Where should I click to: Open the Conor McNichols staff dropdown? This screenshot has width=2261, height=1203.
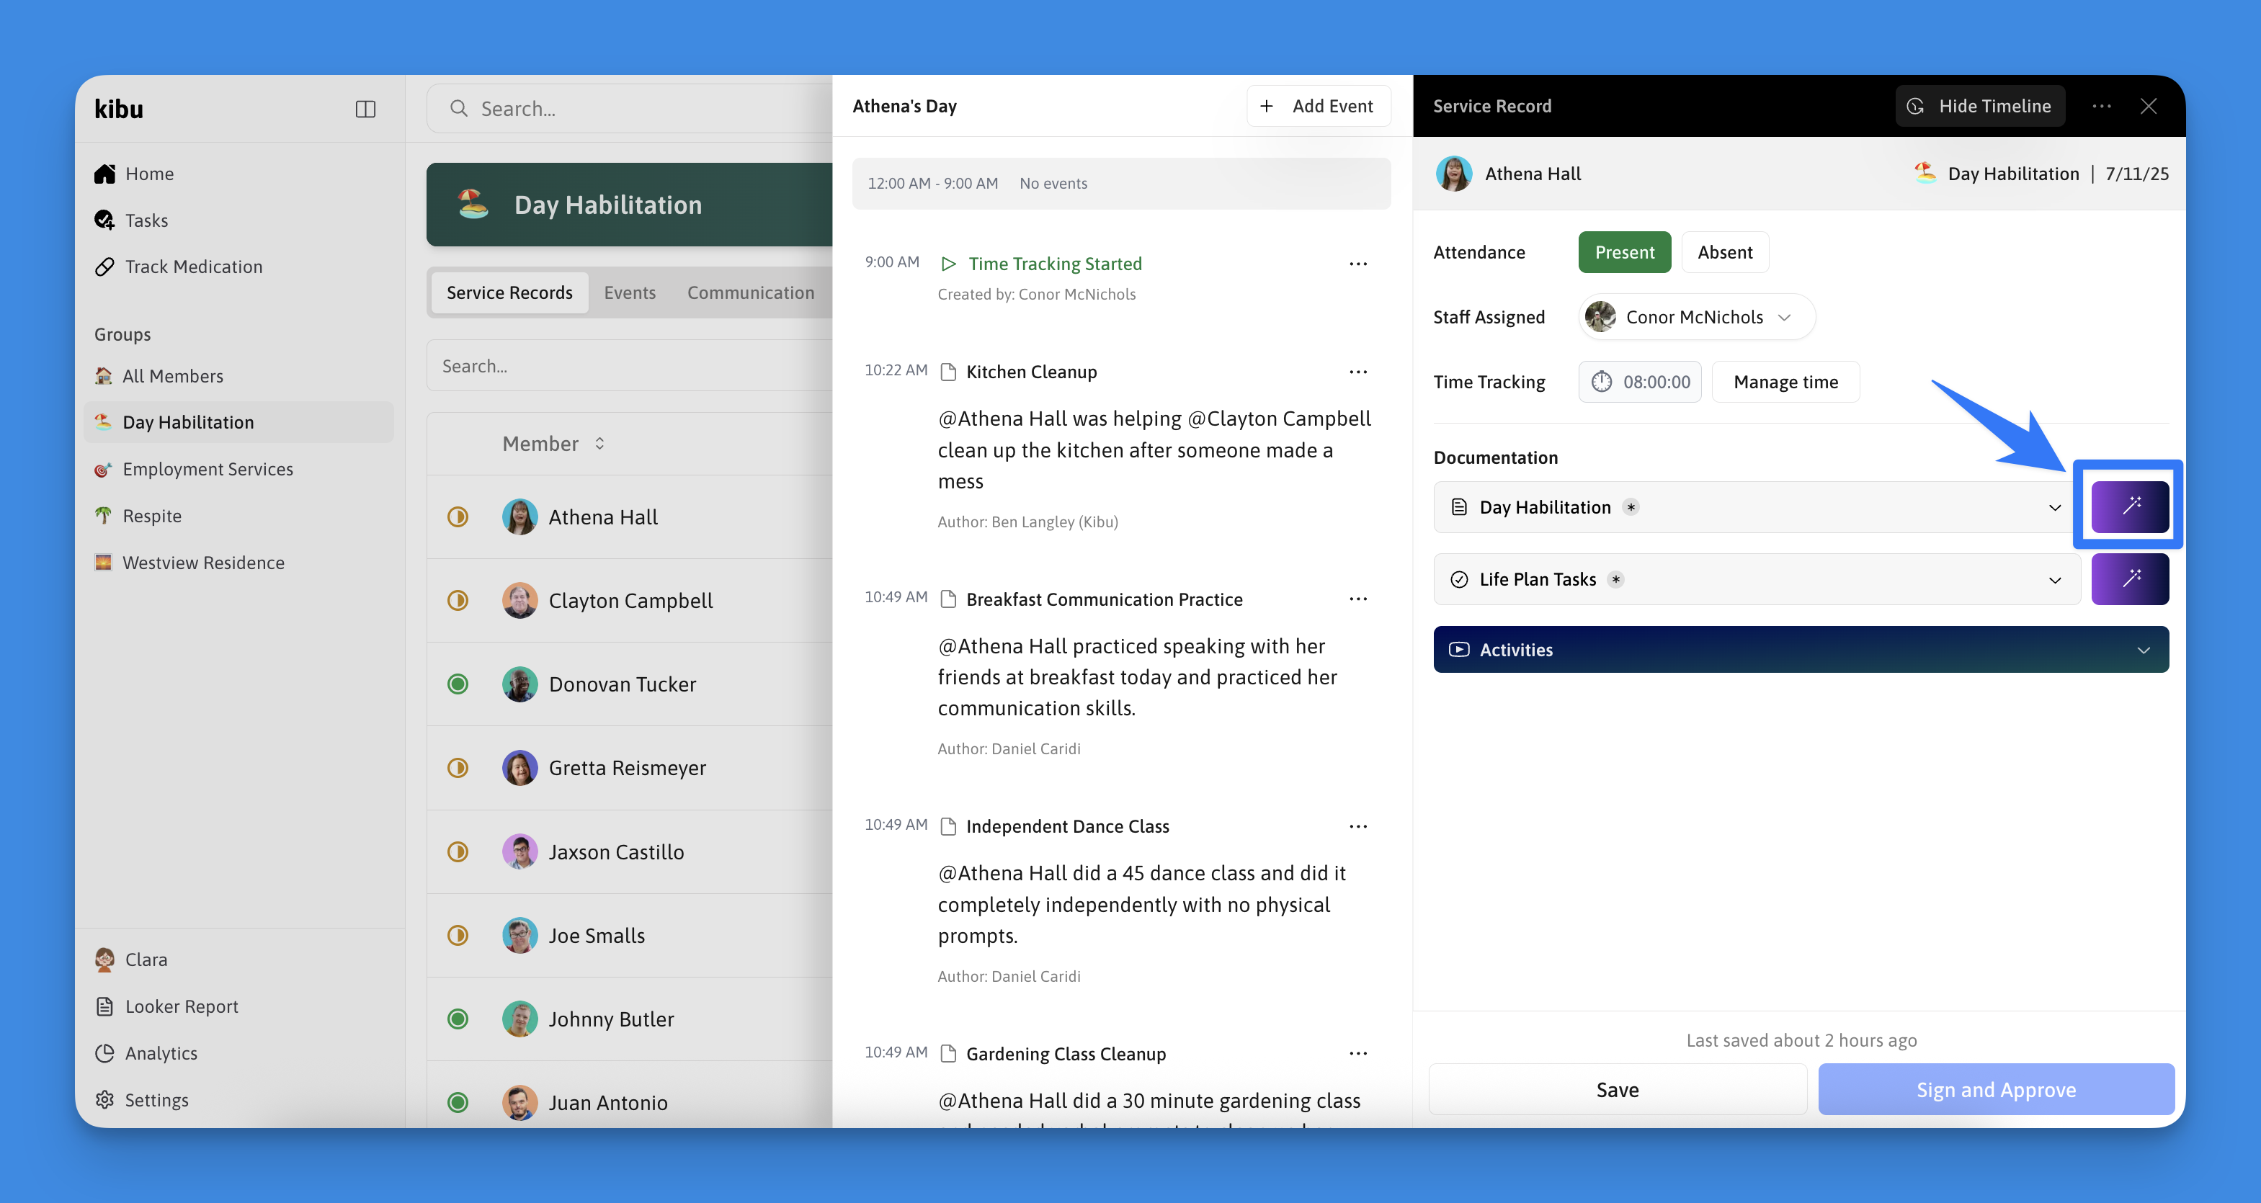click(x=1696, y=317)
